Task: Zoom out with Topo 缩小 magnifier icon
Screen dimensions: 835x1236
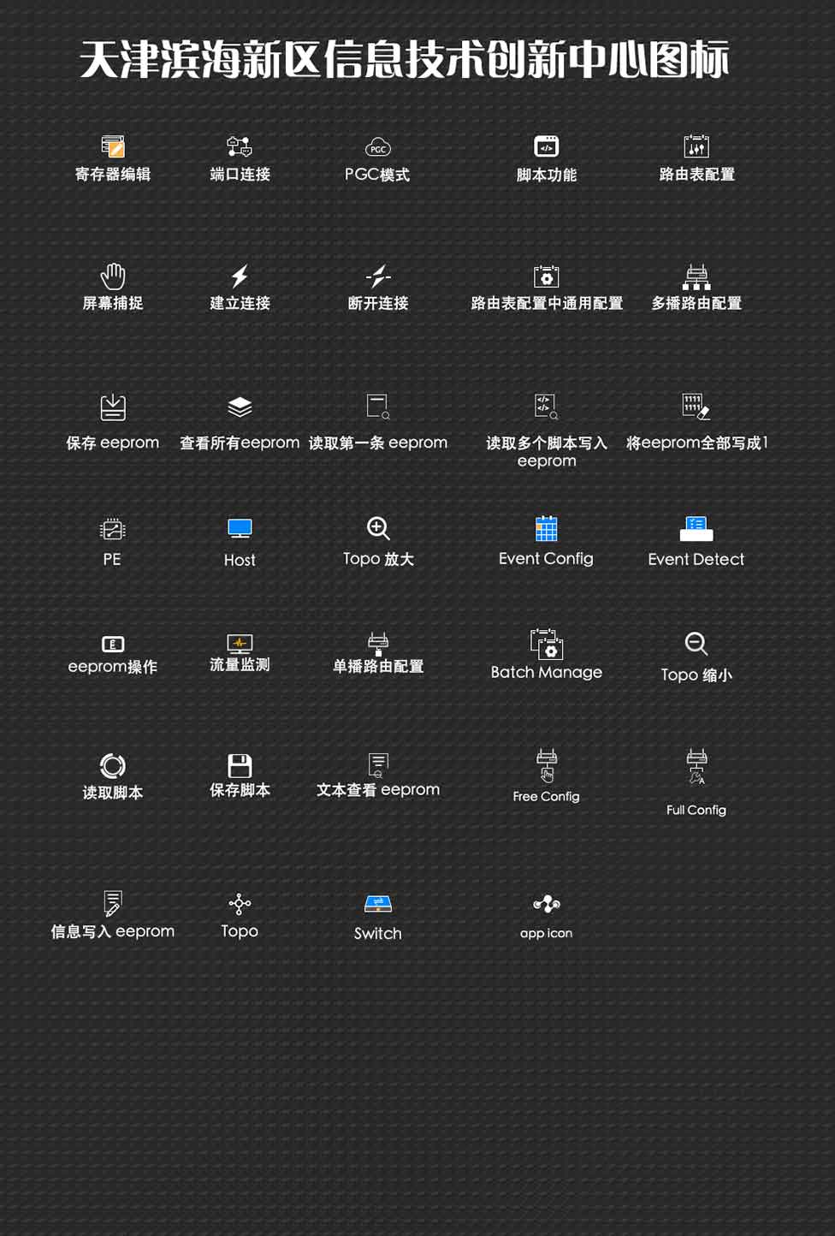Action: pyautogui.click(x=696, y=644)
